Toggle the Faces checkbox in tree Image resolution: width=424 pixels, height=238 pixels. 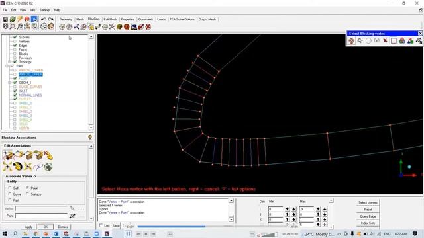click(x=15, y=50)
